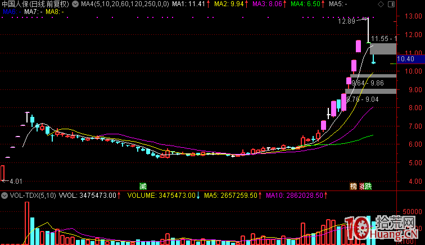
Task: Click the green 减 event marker
Action: pyautogui.click(x=143, y=187)
